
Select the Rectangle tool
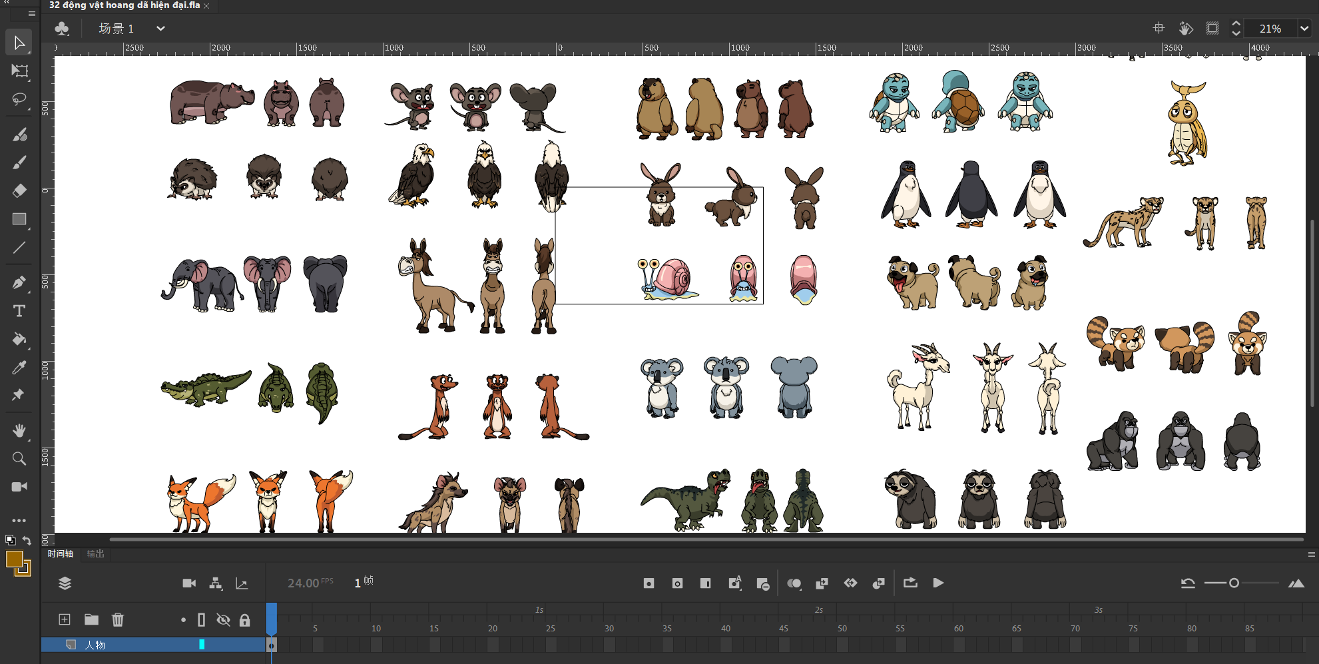[19, 219]
